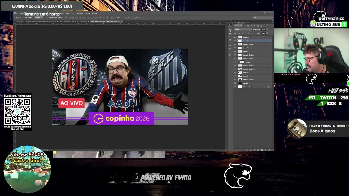
Task: Toggle visibility of Camada 3
Action: (x=235, y=51)
